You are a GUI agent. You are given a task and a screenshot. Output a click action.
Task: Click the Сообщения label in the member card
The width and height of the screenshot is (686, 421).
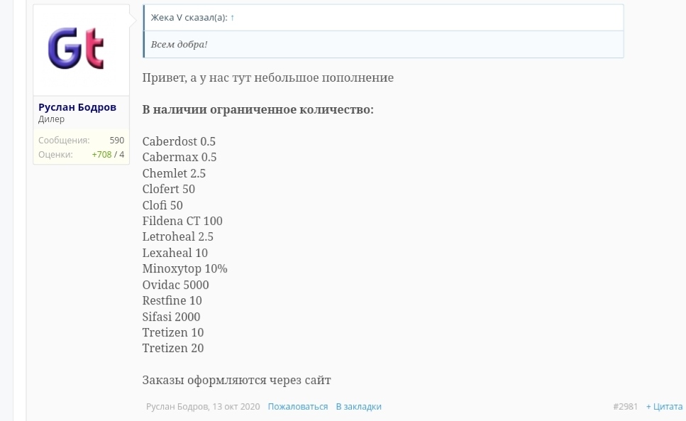63,140
